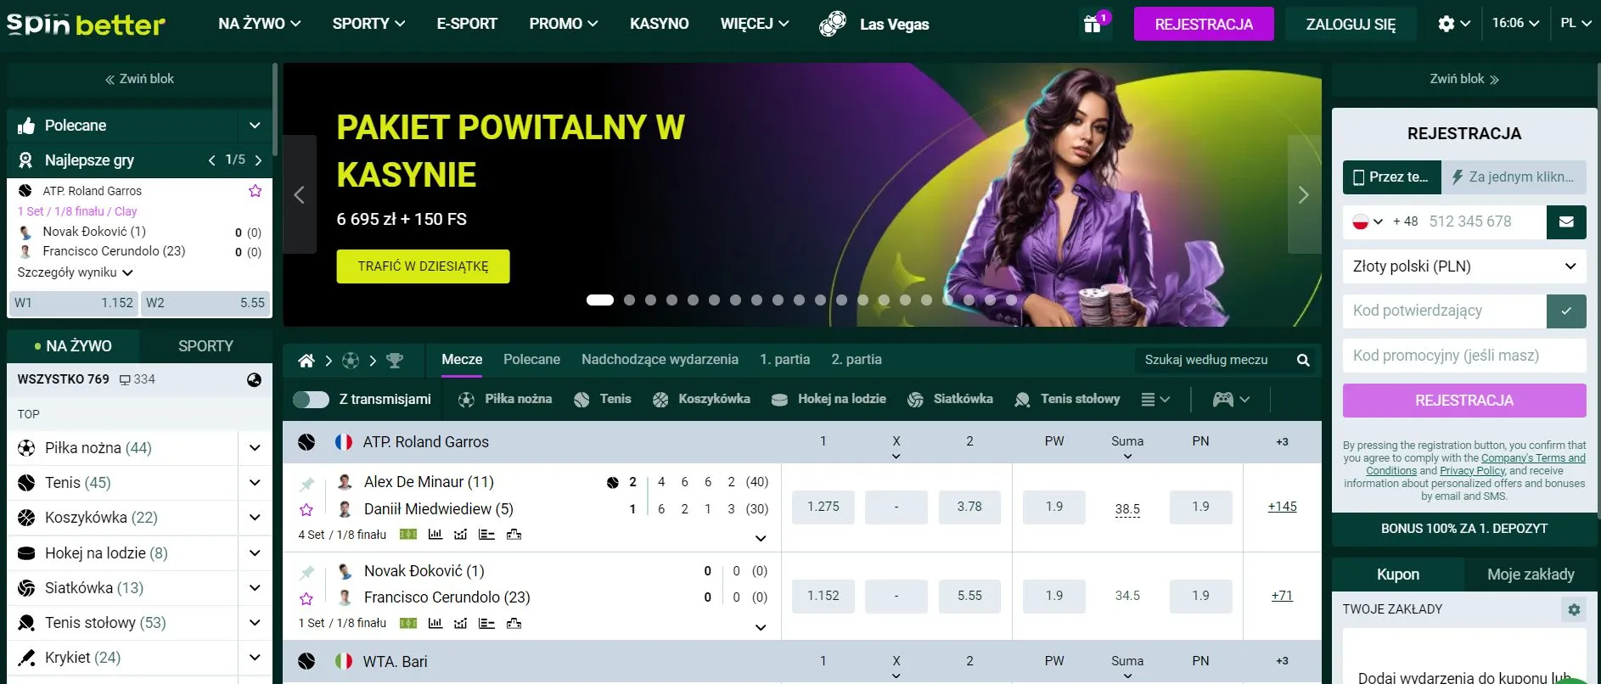This screenshot has height=684, width=1601.
Task: Open the KASYNO menu item
Action: click(659, 24)
